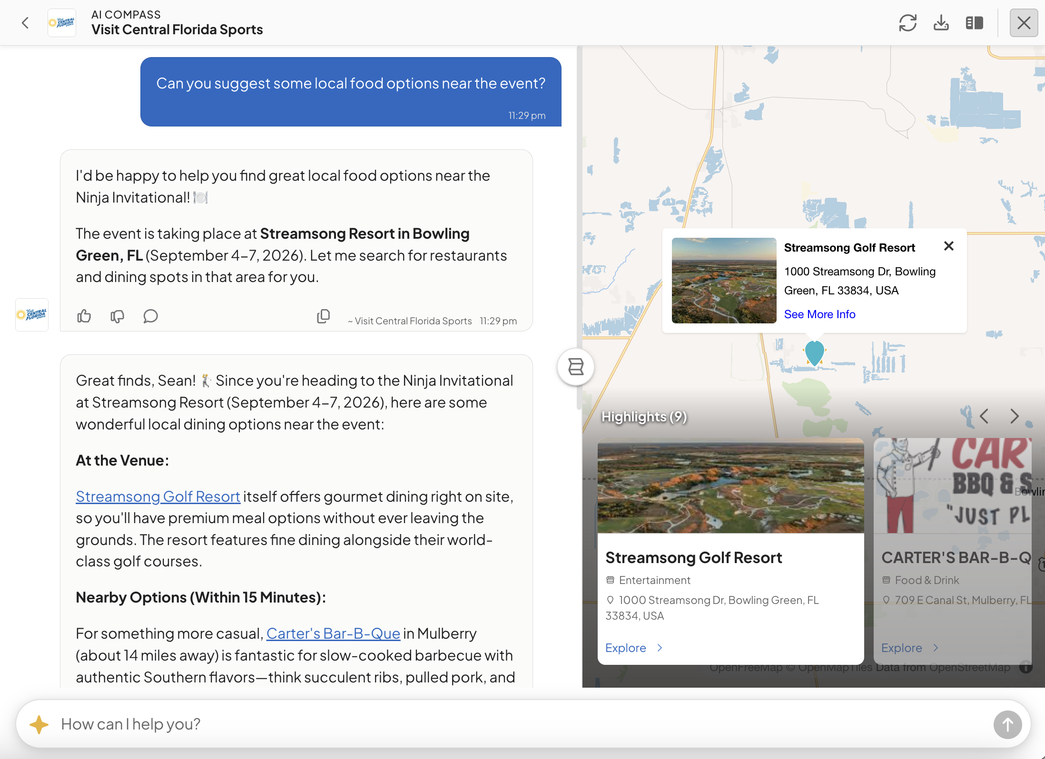Click the 'Food & Drink' category label
This screenshot has width=1045, height=759.
coord(927,580)
